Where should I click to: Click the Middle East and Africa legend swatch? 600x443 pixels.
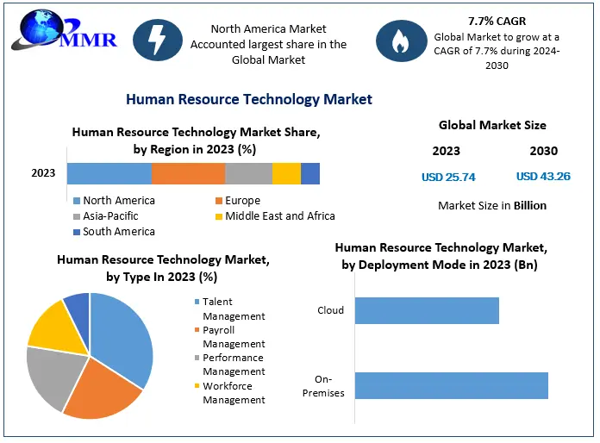click(219, 216)
